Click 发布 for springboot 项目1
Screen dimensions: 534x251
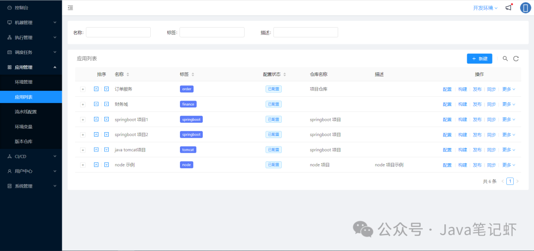click(x=477, y=119)
